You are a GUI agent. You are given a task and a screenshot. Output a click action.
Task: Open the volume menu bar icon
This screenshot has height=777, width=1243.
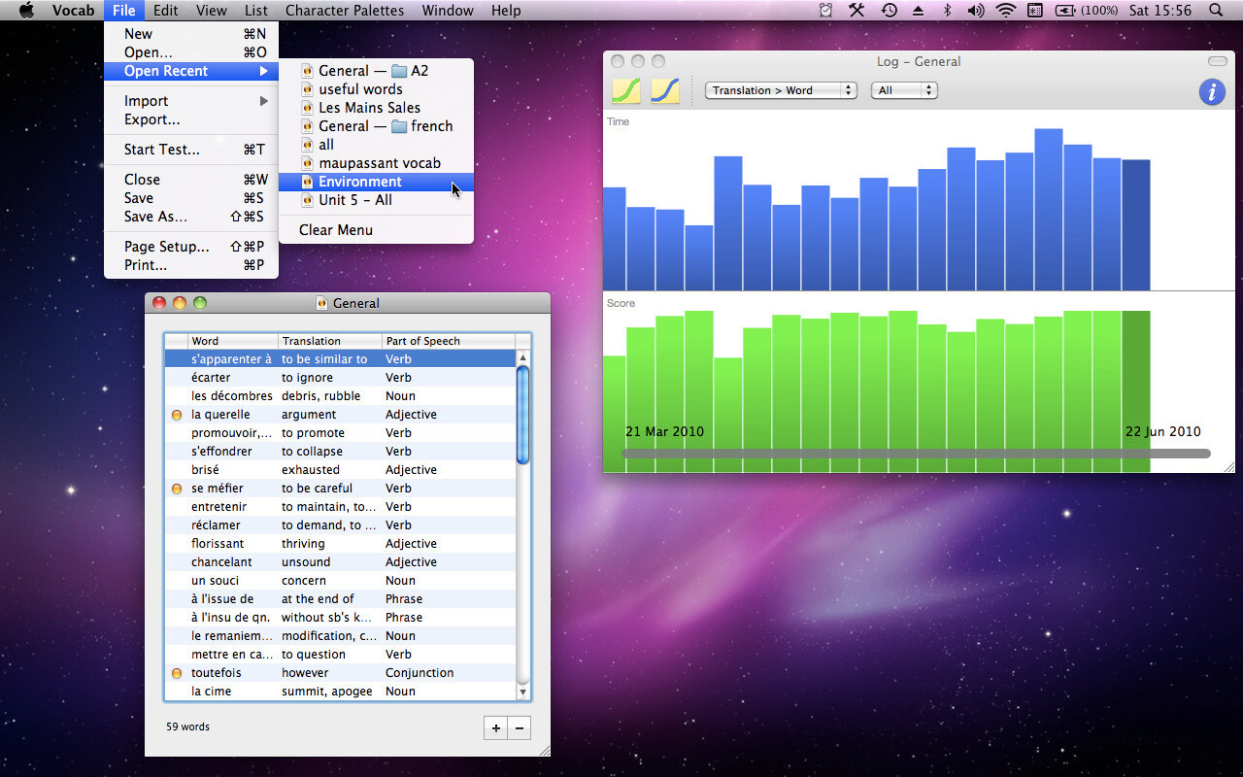coord(976,11)
